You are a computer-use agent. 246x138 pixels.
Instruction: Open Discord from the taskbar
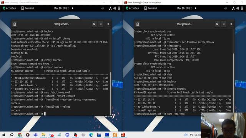(x=67, y=135)
